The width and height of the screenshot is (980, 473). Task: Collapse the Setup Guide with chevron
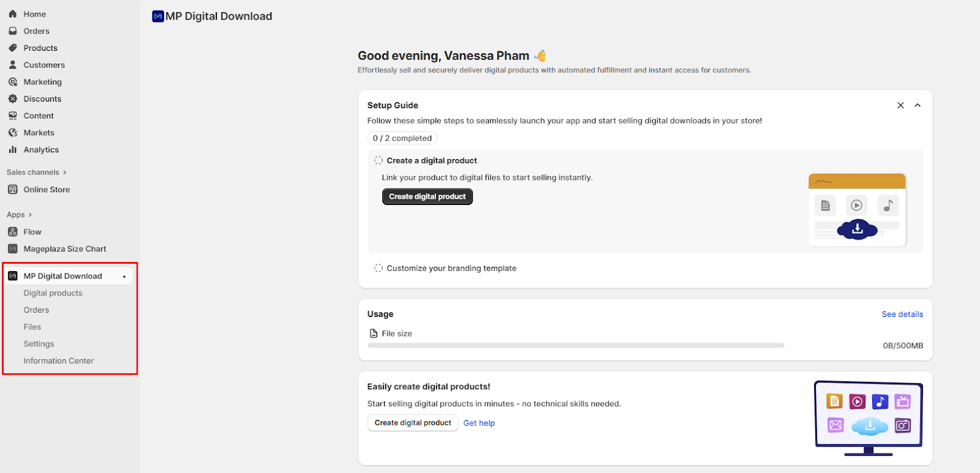coord(918,105)
